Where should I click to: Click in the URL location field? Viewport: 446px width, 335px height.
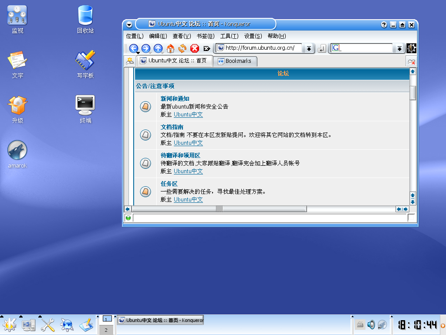coord(260,48)
